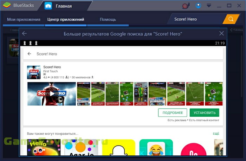The width and height of the screenshot is (246, 161).
Task: Click the ЕЩЁ more link
Action: [x=216, y=134]
